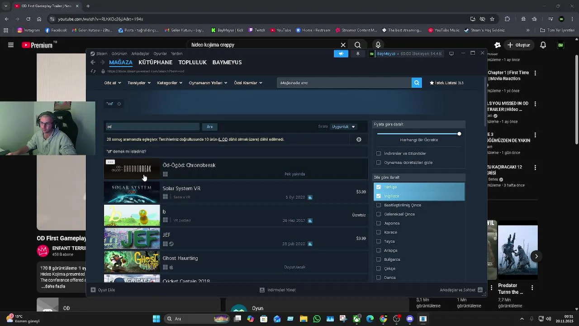The image size is (579, 326).
Task: Open Windows Start menu
Action: 156,319
